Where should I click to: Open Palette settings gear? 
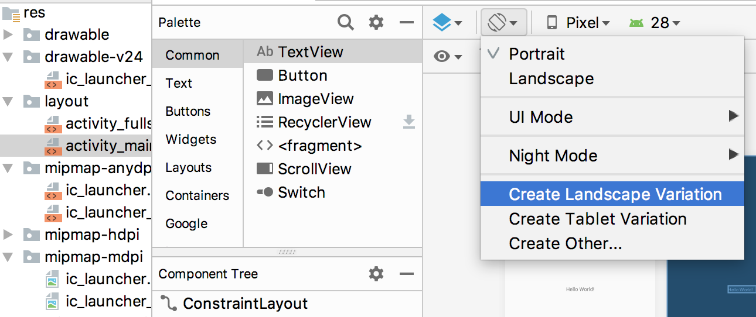[376, 23]
